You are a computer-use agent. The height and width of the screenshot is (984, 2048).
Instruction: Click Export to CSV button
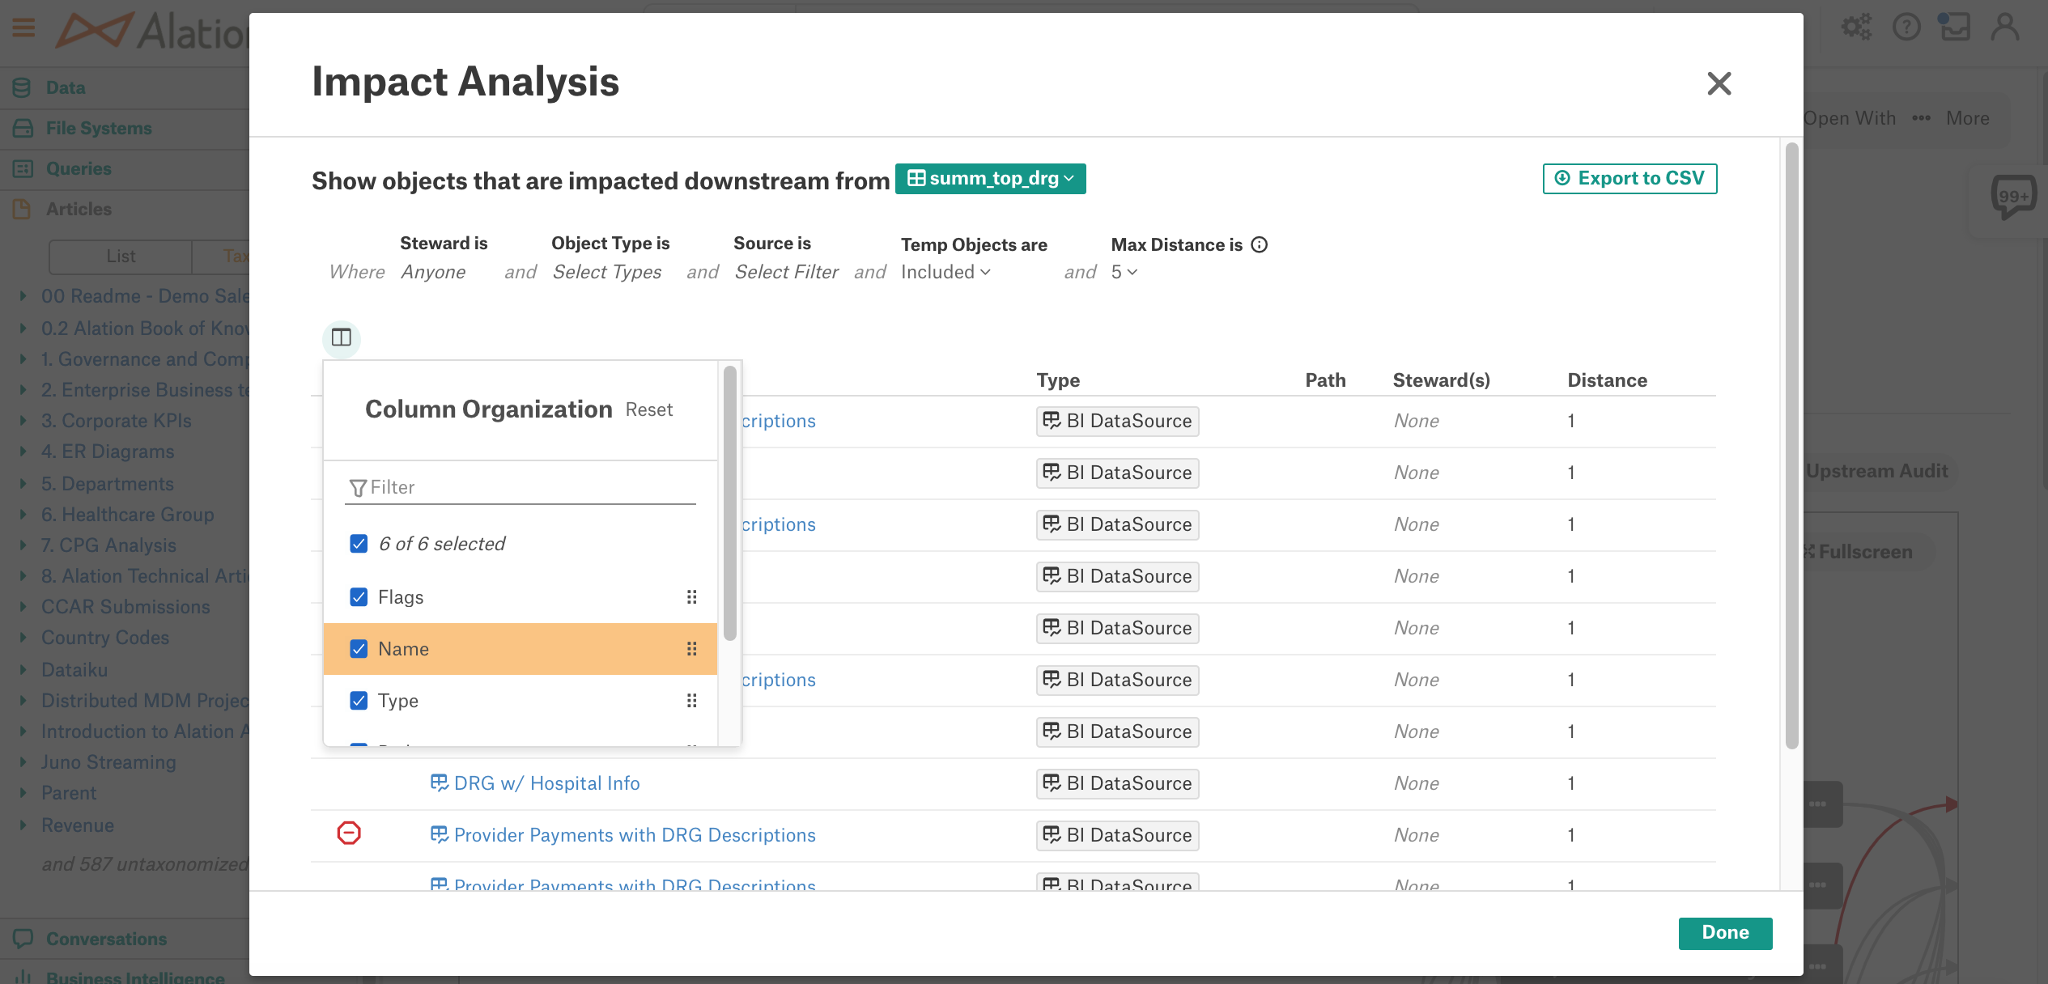1629,178
